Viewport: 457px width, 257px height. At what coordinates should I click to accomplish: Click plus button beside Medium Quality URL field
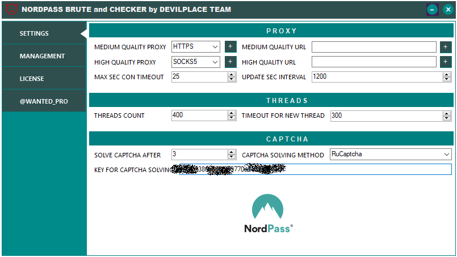[x=446, y=47]
